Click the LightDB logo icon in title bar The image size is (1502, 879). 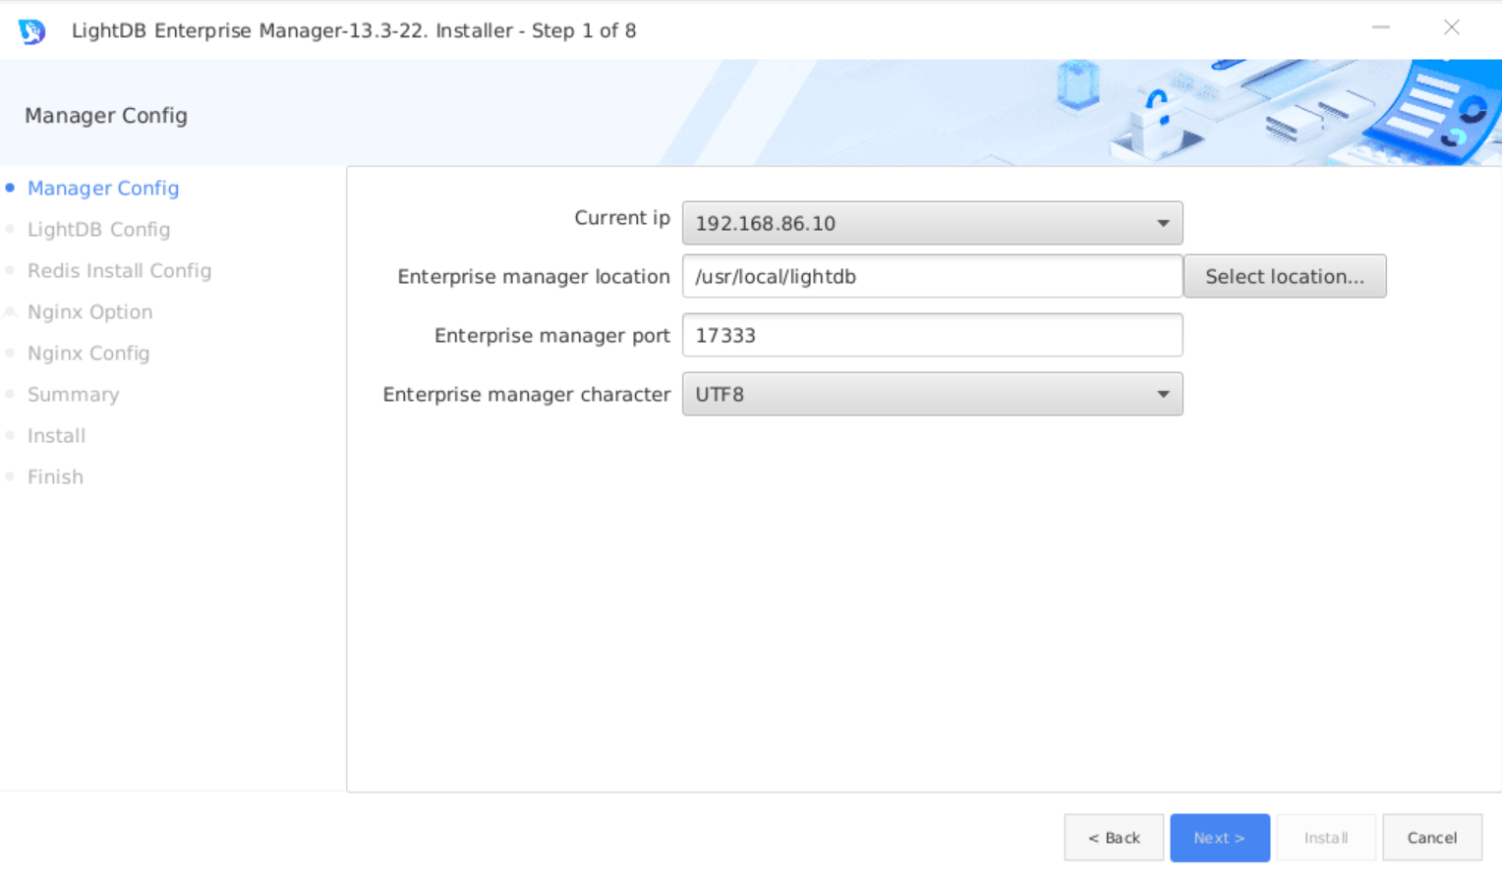tap(31, 30)
